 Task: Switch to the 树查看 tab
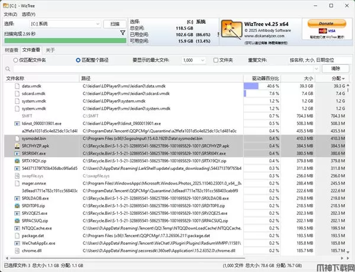tap(11, 50)
